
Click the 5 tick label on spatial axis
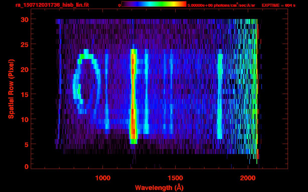pyautogui.click(x=26, y=144)
